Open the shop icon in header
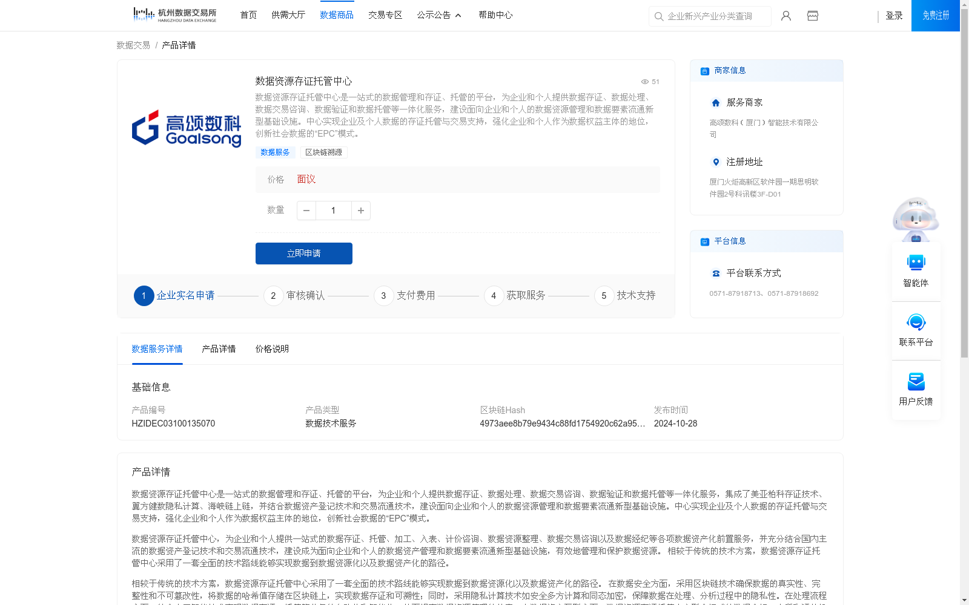 (813, 16)
